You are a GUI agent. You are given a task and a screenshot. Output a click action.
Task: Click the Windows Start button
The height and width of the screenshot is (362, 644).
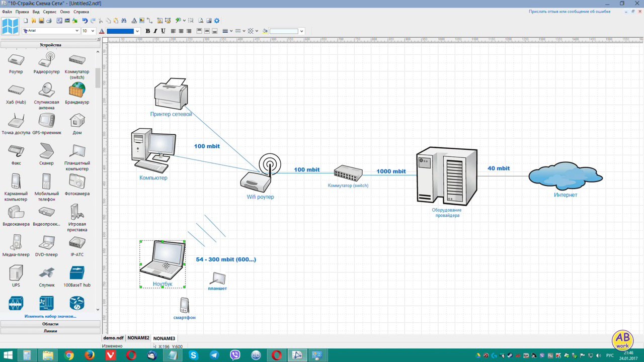[8, 355]
